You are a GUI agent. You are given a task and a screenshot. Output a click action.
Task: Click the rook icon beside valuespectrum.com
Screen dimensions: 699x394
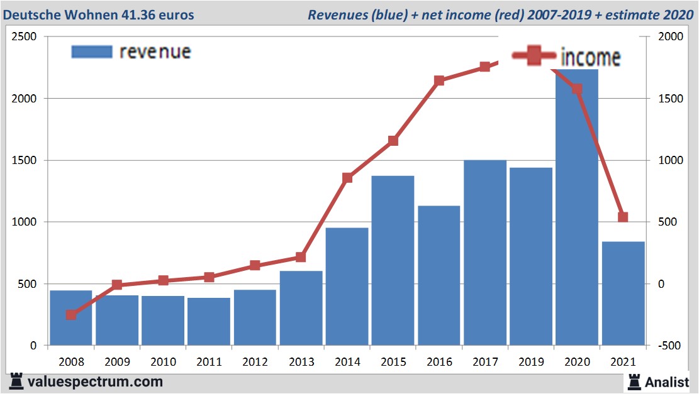17,381
